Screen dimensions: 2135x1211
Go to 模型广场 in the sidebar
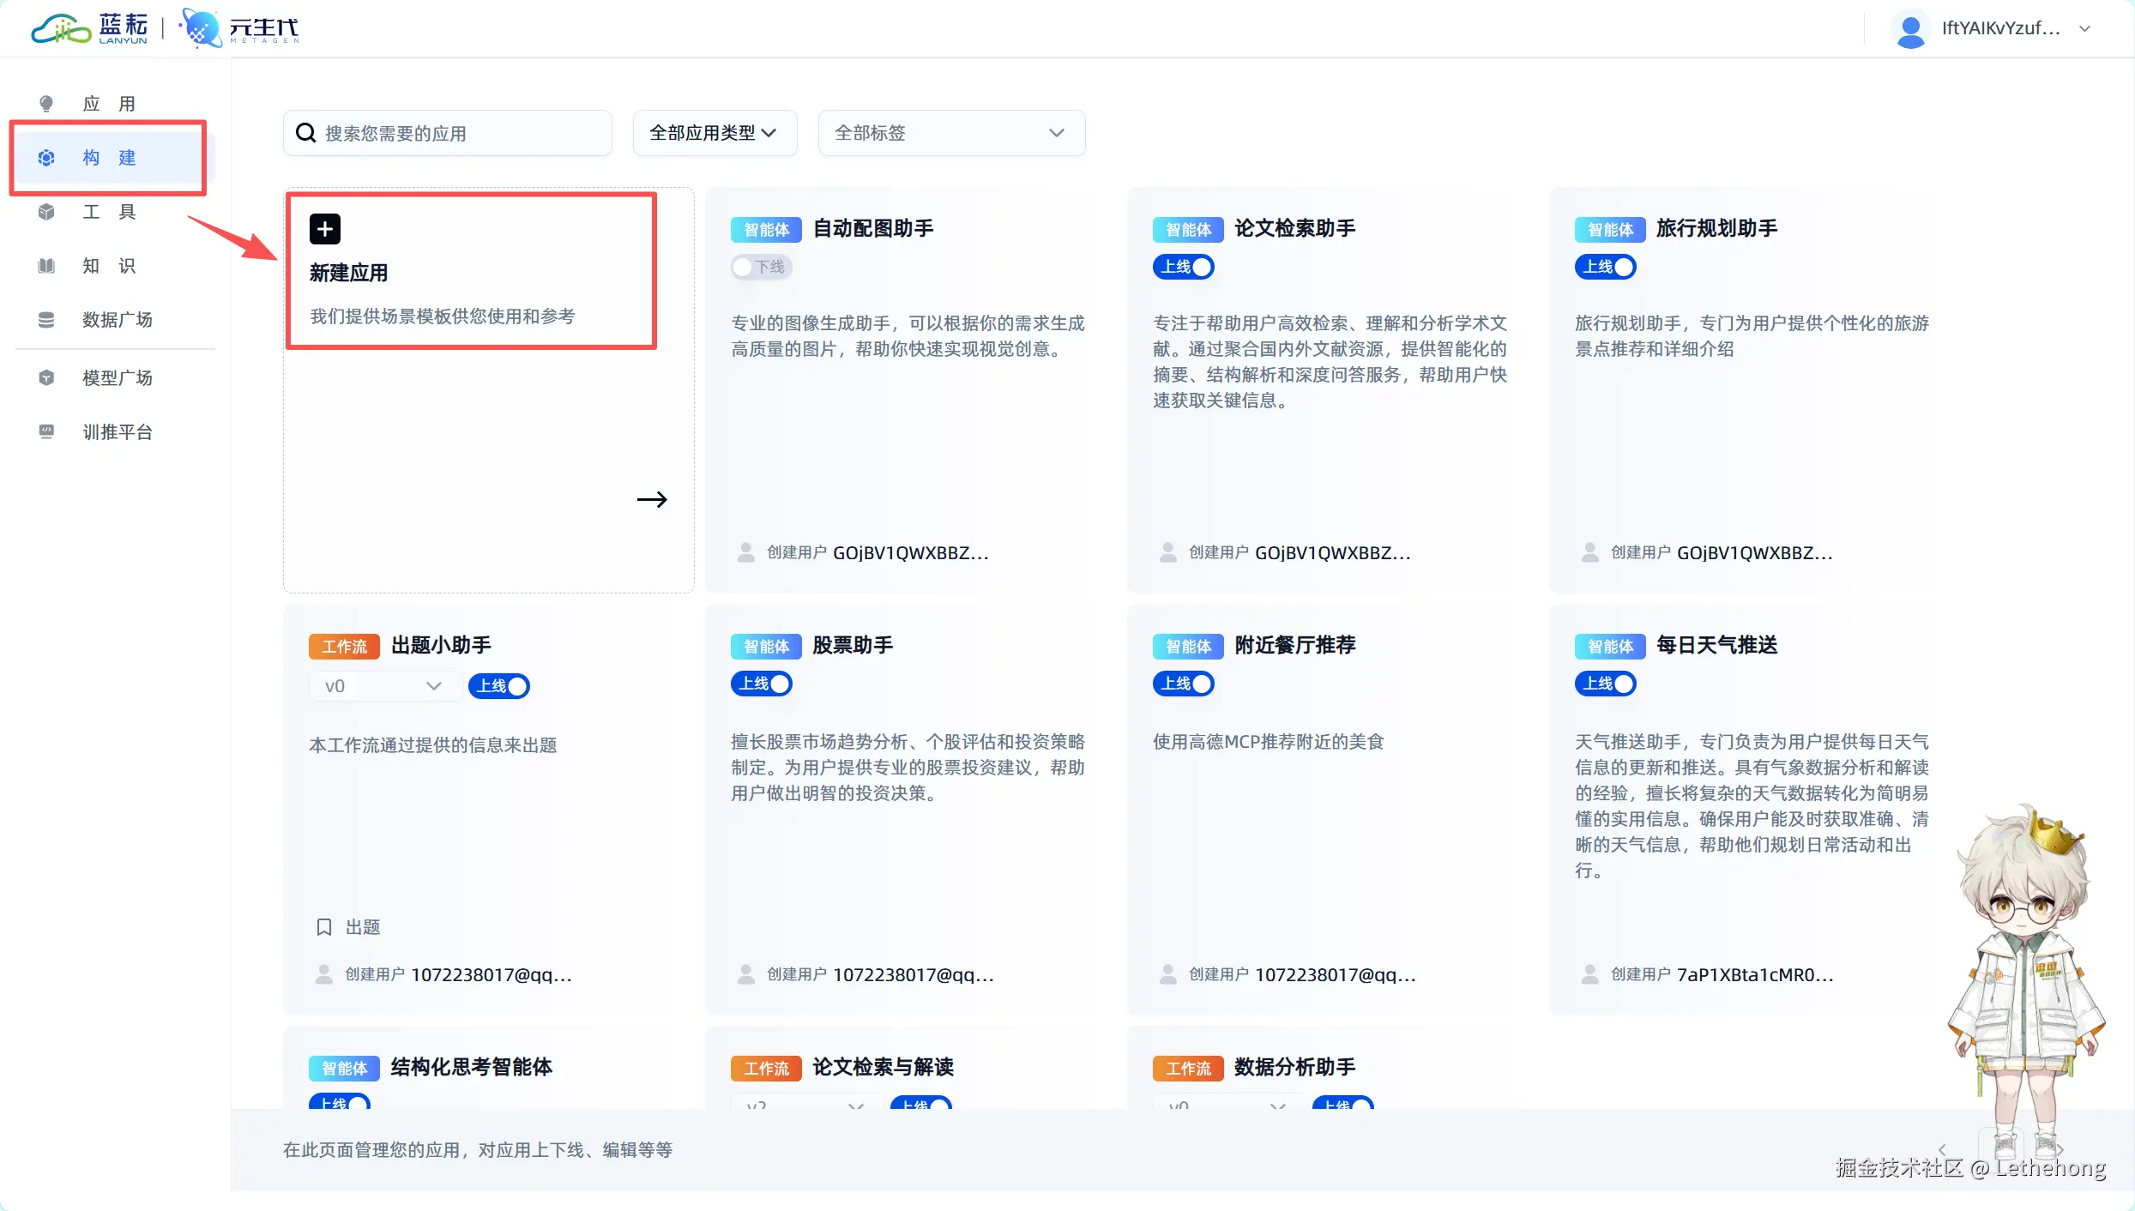(x=117, y=378)
